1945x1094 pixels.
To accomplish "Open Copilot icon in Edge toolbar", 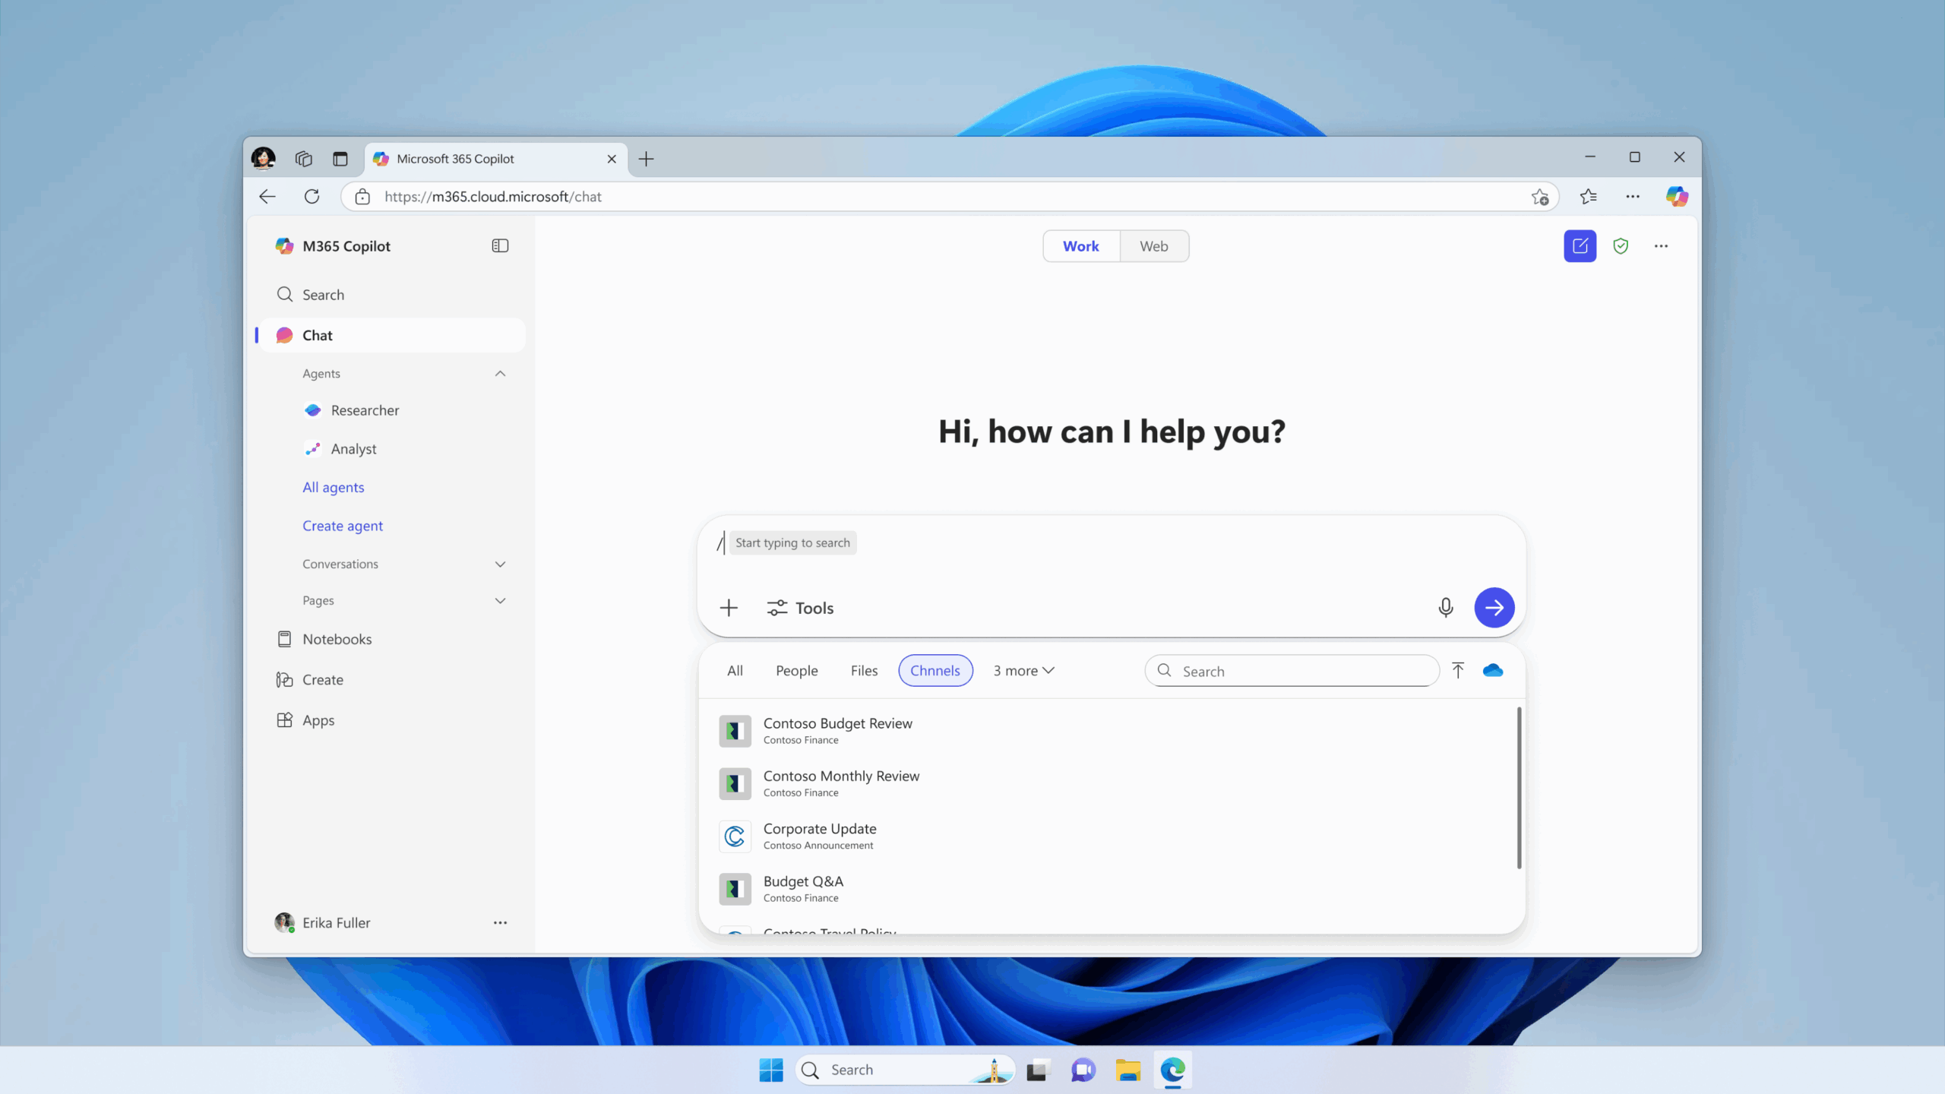I will point(1677,197).
